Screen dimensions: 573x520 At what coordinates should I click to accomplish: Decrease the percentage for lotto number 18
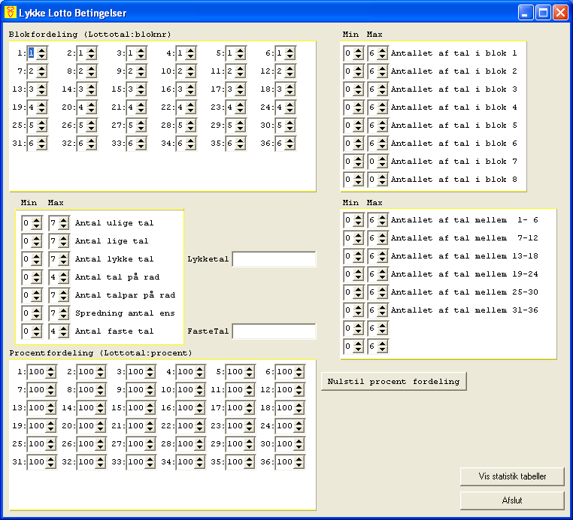299,411
